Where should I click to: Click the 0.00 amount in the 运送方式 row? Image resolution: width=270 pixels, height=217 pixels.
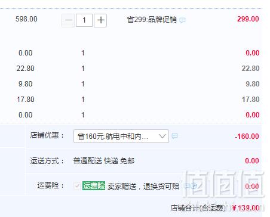coord(252,161)
